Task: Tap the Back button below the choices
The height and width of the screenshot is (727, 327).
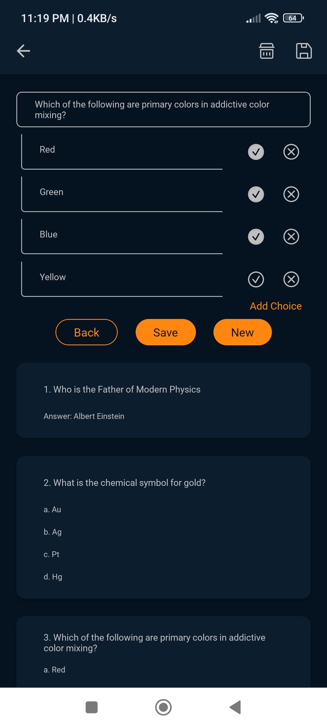Action: point(86,332)
